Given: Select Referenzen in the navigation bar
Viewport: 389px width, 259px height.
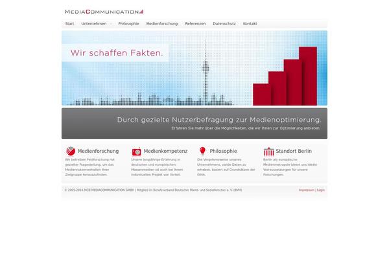Looking at the screenshot, I should (195, 23).
